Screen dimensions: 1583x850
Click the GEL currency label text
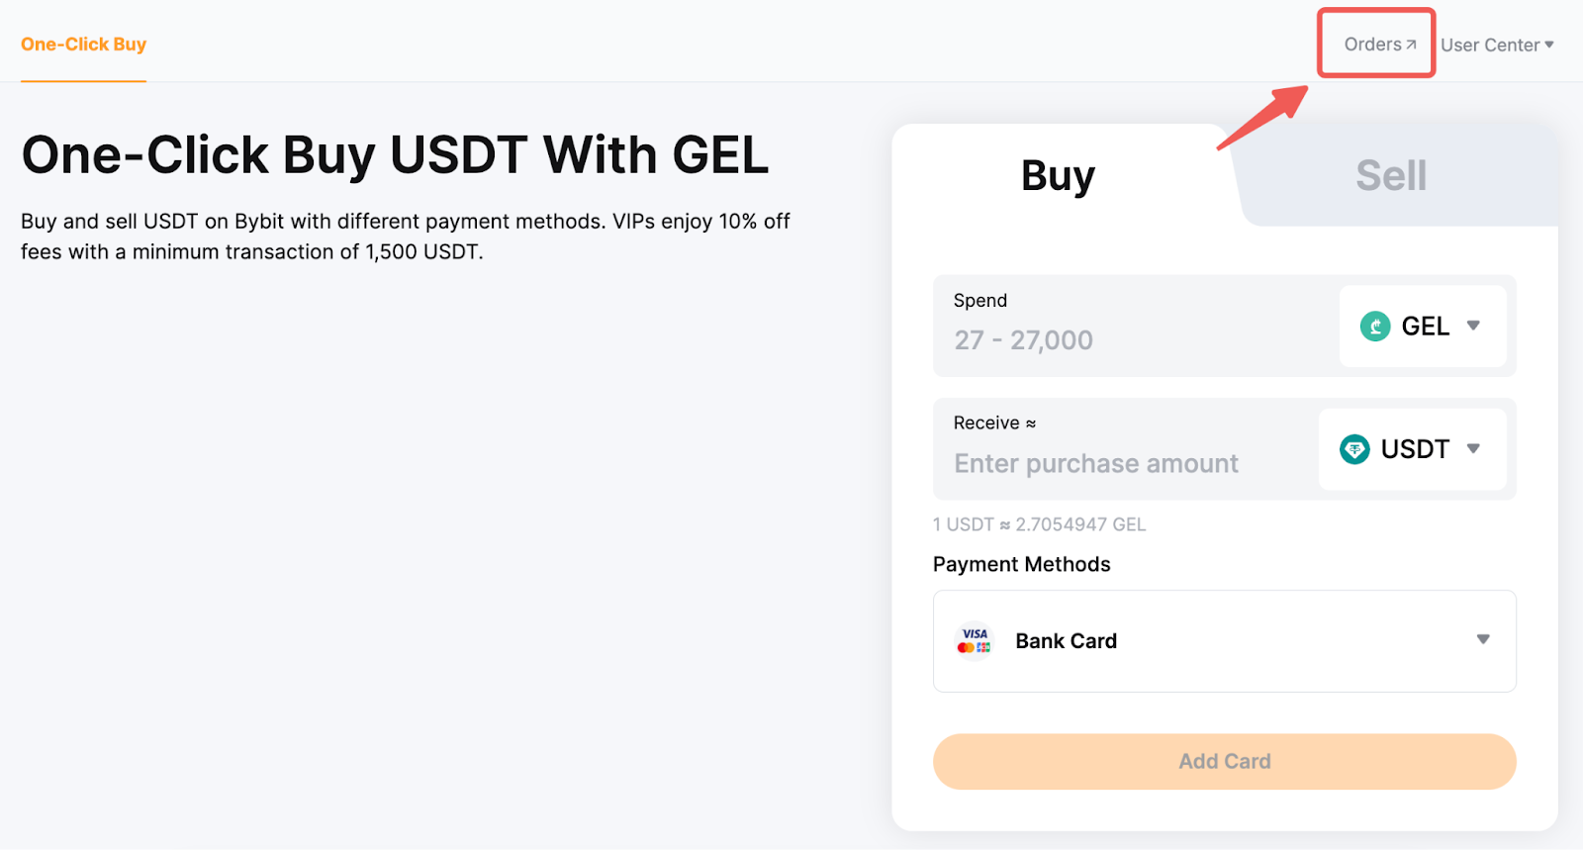pyautogui.click(x=1425, y=327)
